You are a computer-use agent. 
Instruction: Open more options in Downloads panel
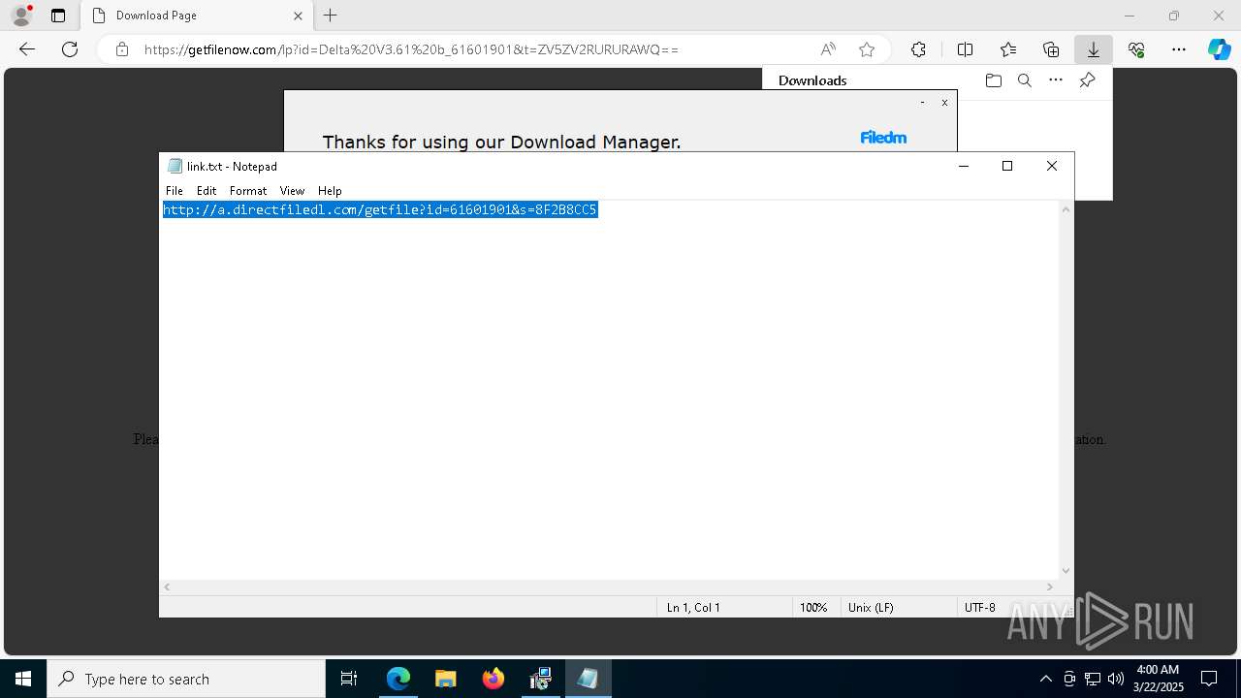1056,80
